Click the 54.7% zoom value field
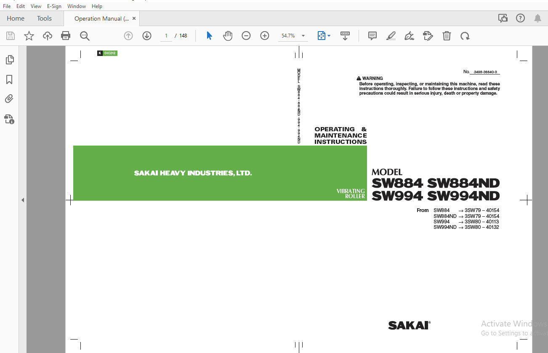Viewport: 548px width, 353px height. pos(288,36)
